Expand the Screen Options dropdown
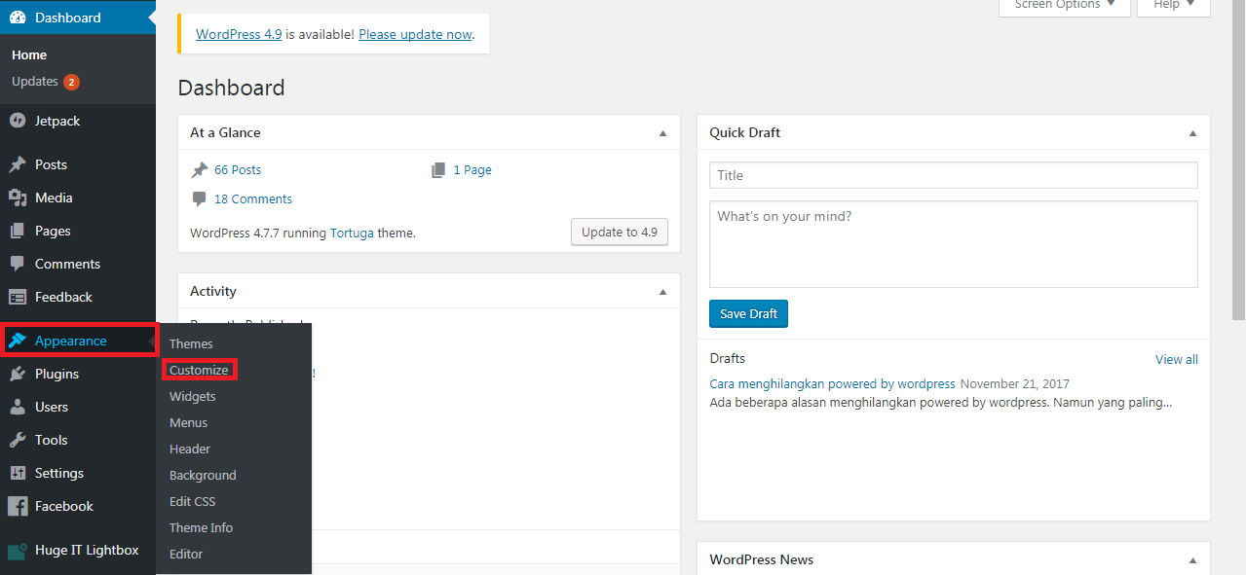 coord(1064,5)
